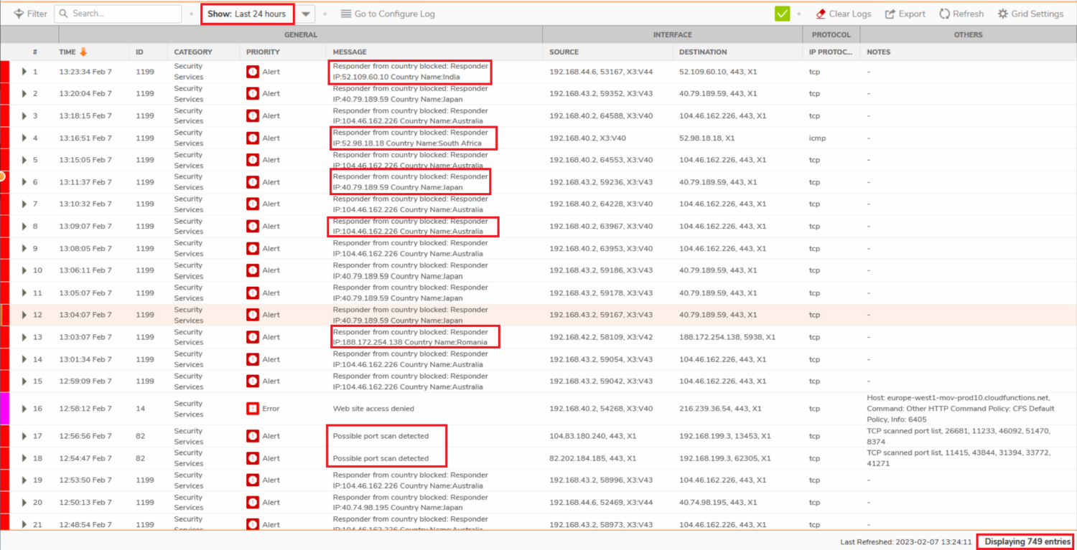Expand log entry row 17 port scan
The image size is (1077, 550).
coord(24,436)
